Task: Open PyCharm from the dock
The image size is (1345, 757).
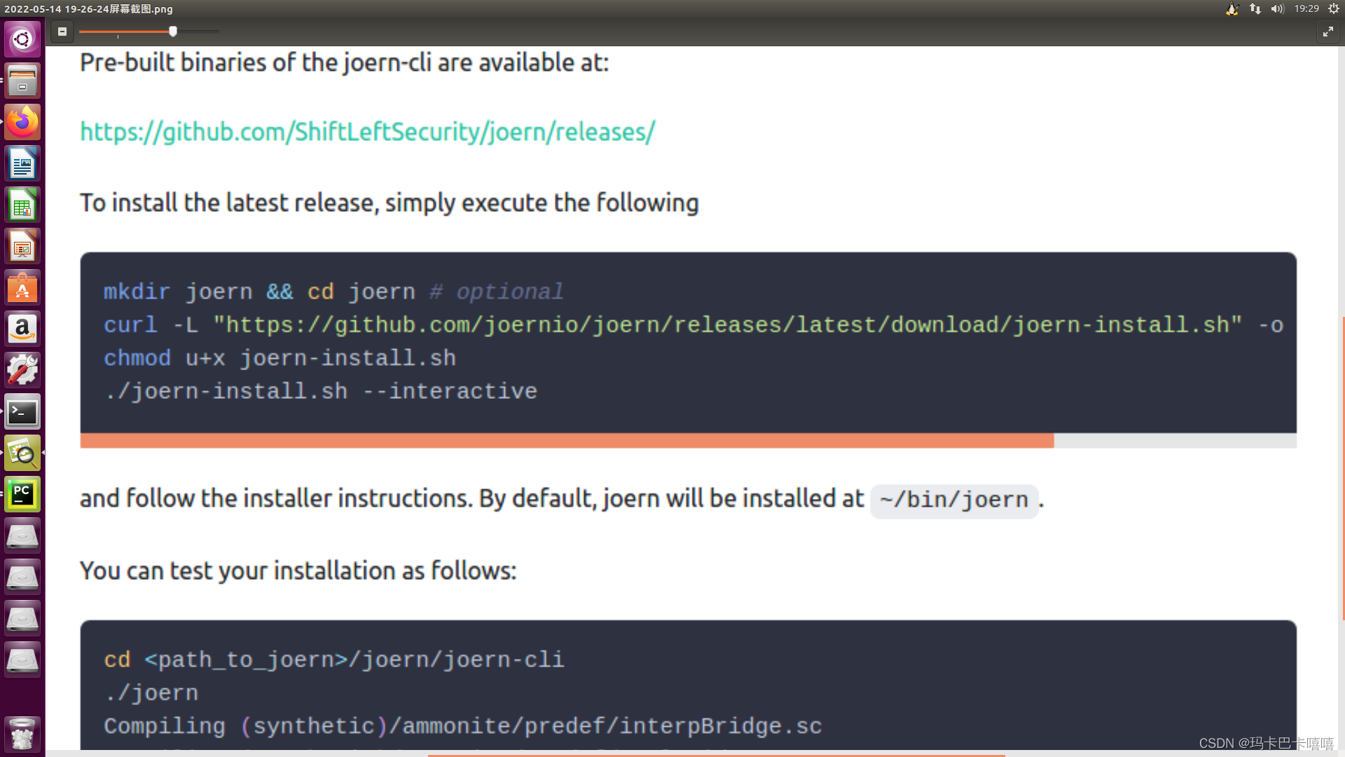Action: [22, 494]
